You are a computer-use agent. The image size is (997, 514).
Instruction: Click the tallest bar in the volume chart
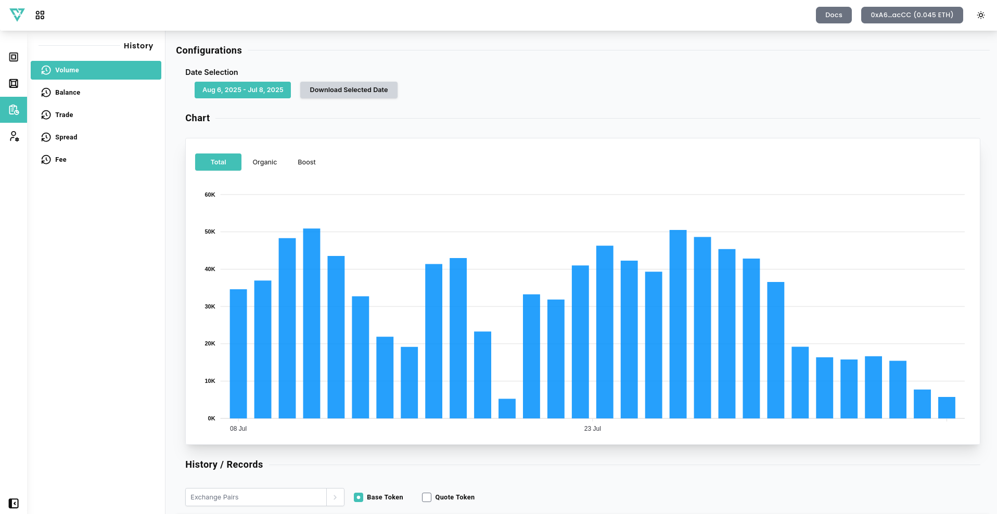point(312,323)
